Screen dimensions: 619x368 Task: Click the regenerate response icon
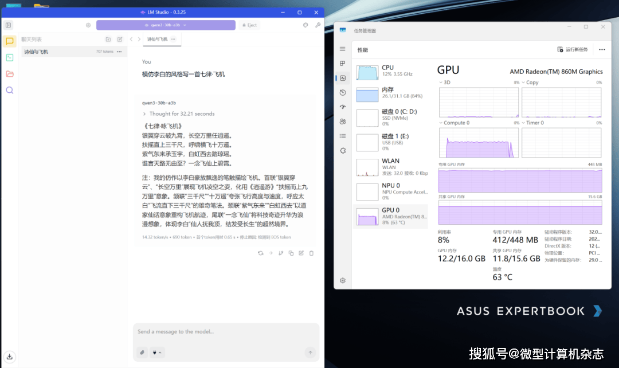pos(261,253)
